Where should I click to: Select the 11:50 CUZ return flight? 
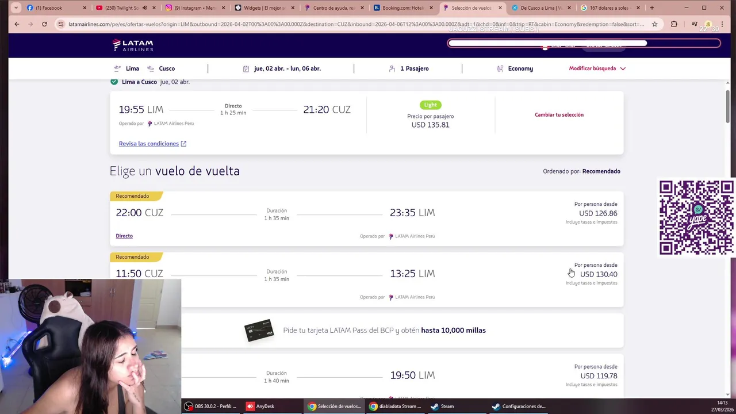[x=366, y=279]
